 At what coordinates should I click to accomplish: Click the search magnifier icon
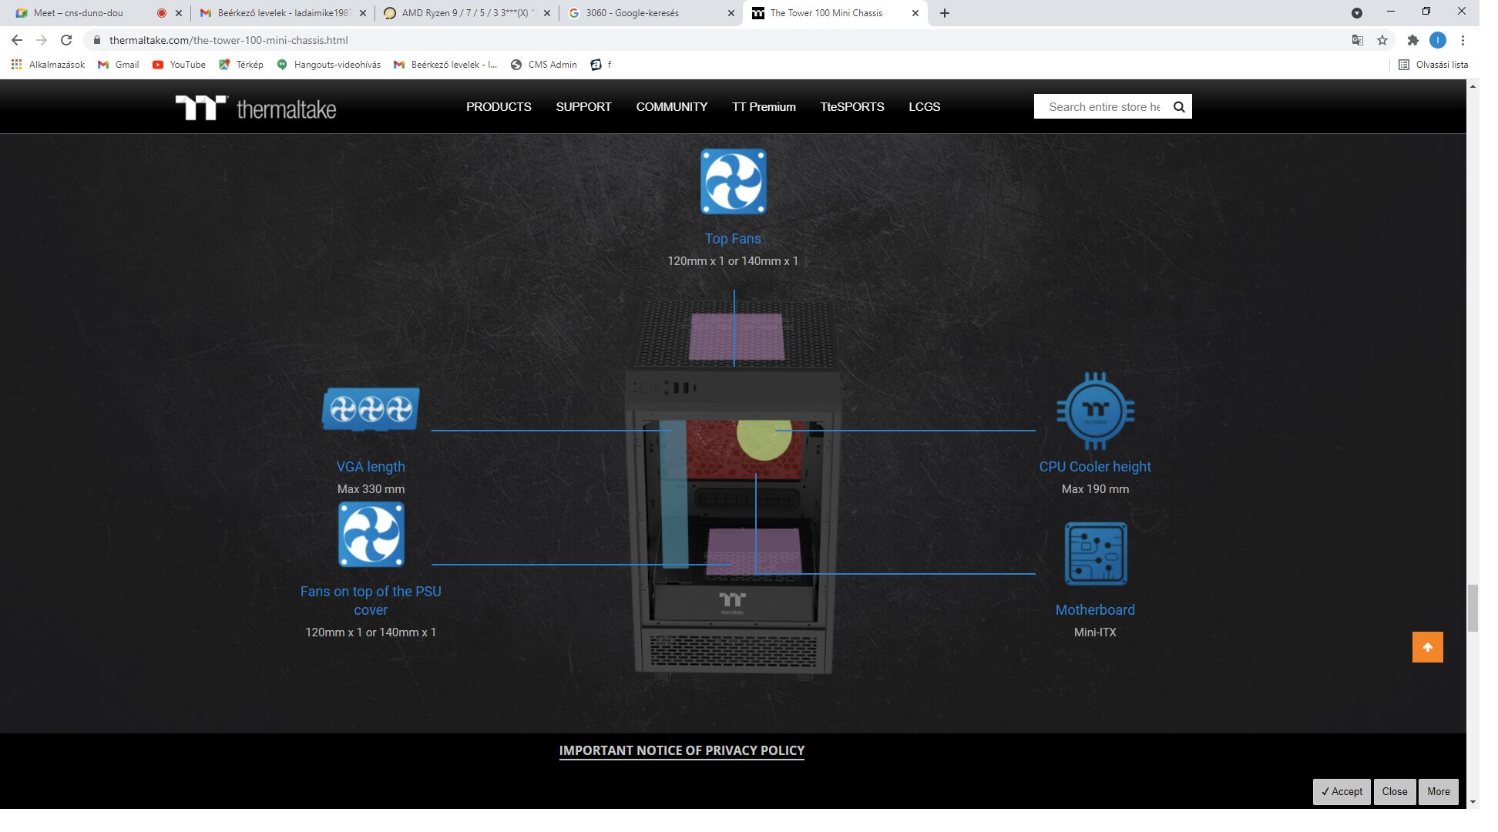point(1178,107)
